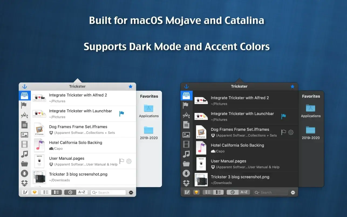Image resolution: width=347 pixels, height=217 pixels.
Task: Select Images filter in dark window sidebar
Action: point(186,135)
